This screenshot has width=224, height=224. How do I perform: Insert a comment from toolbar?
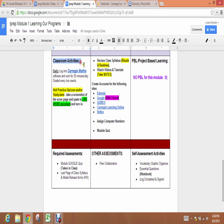(113, 40)
